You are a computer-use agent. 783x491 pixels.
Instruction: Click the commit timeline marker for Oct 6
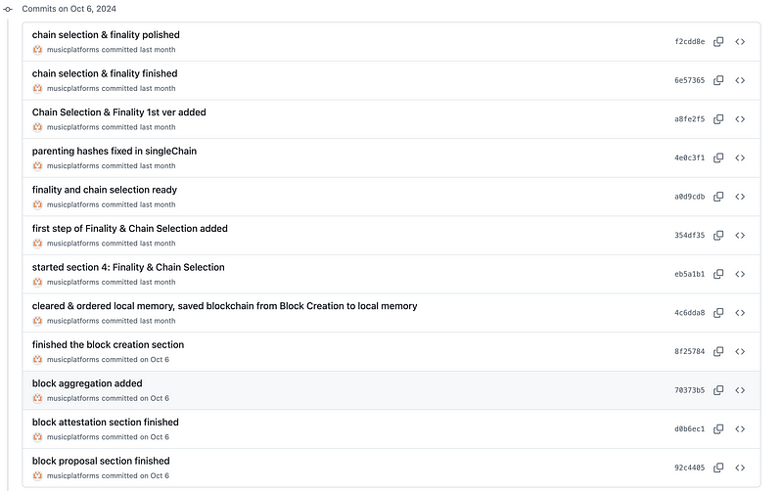(x=8, y=8)
